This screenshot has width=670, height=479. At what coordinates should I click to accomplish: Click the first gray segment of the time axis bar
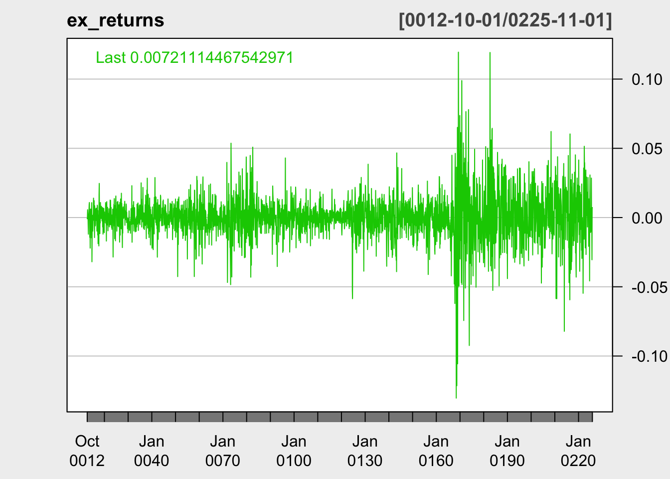click(96, 417)
